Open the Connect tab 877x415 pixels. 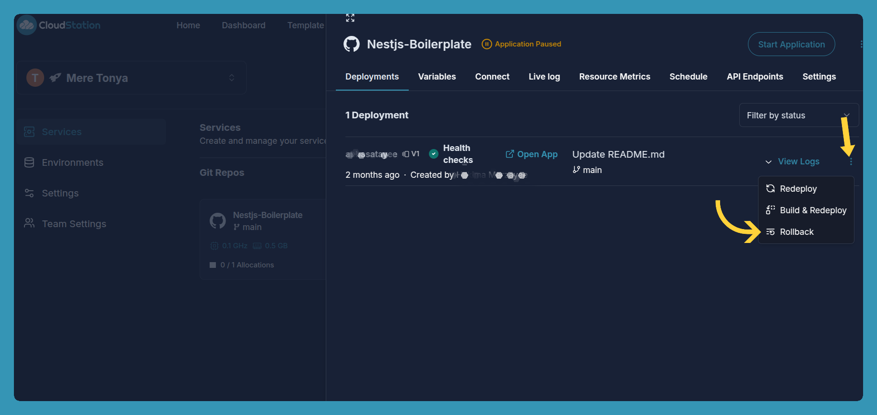(492, 77)
